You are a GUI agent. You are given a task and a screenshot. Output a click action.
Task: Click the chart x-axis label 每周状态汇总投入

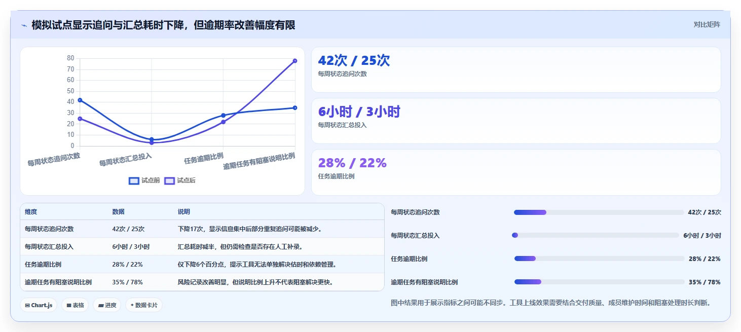[x=126, y=160]
